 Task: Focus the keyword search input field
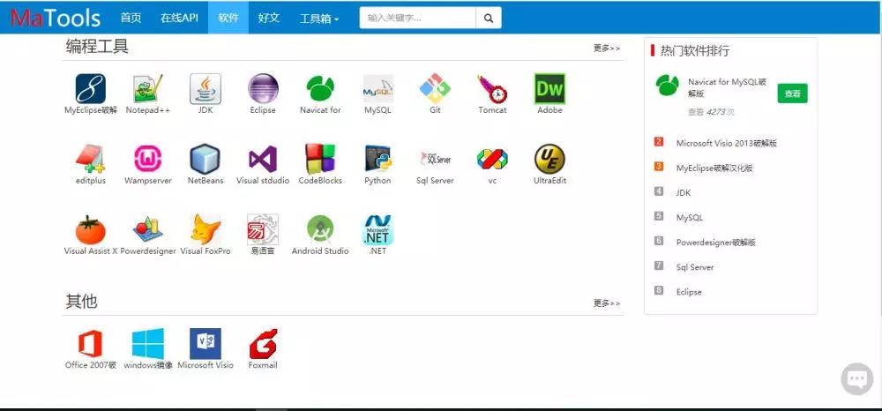pyautogui.click(x=417, y=18)
